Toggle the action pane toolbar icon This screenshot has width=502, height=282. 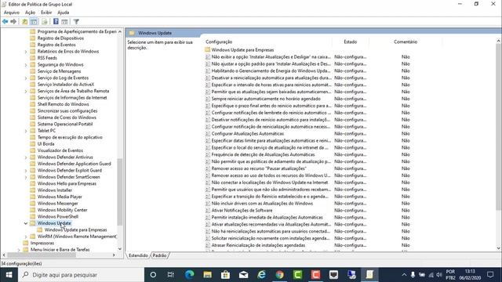coord(64,21)
